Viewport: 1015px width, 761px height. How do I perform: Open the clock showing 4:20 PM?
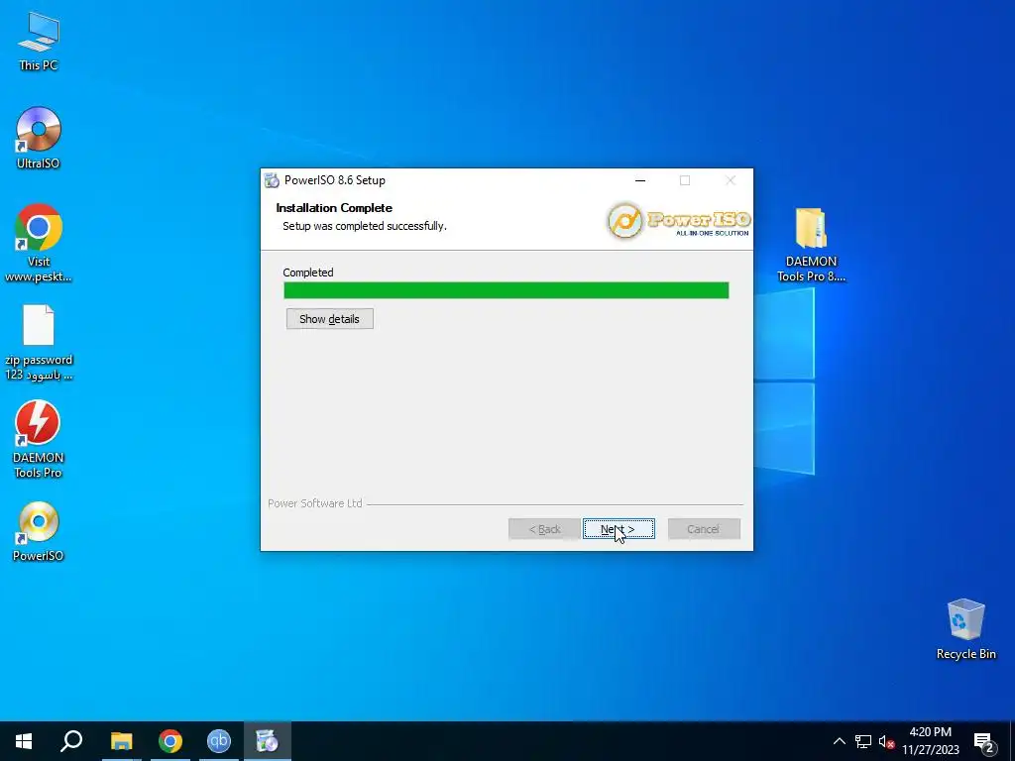[930, 741]
